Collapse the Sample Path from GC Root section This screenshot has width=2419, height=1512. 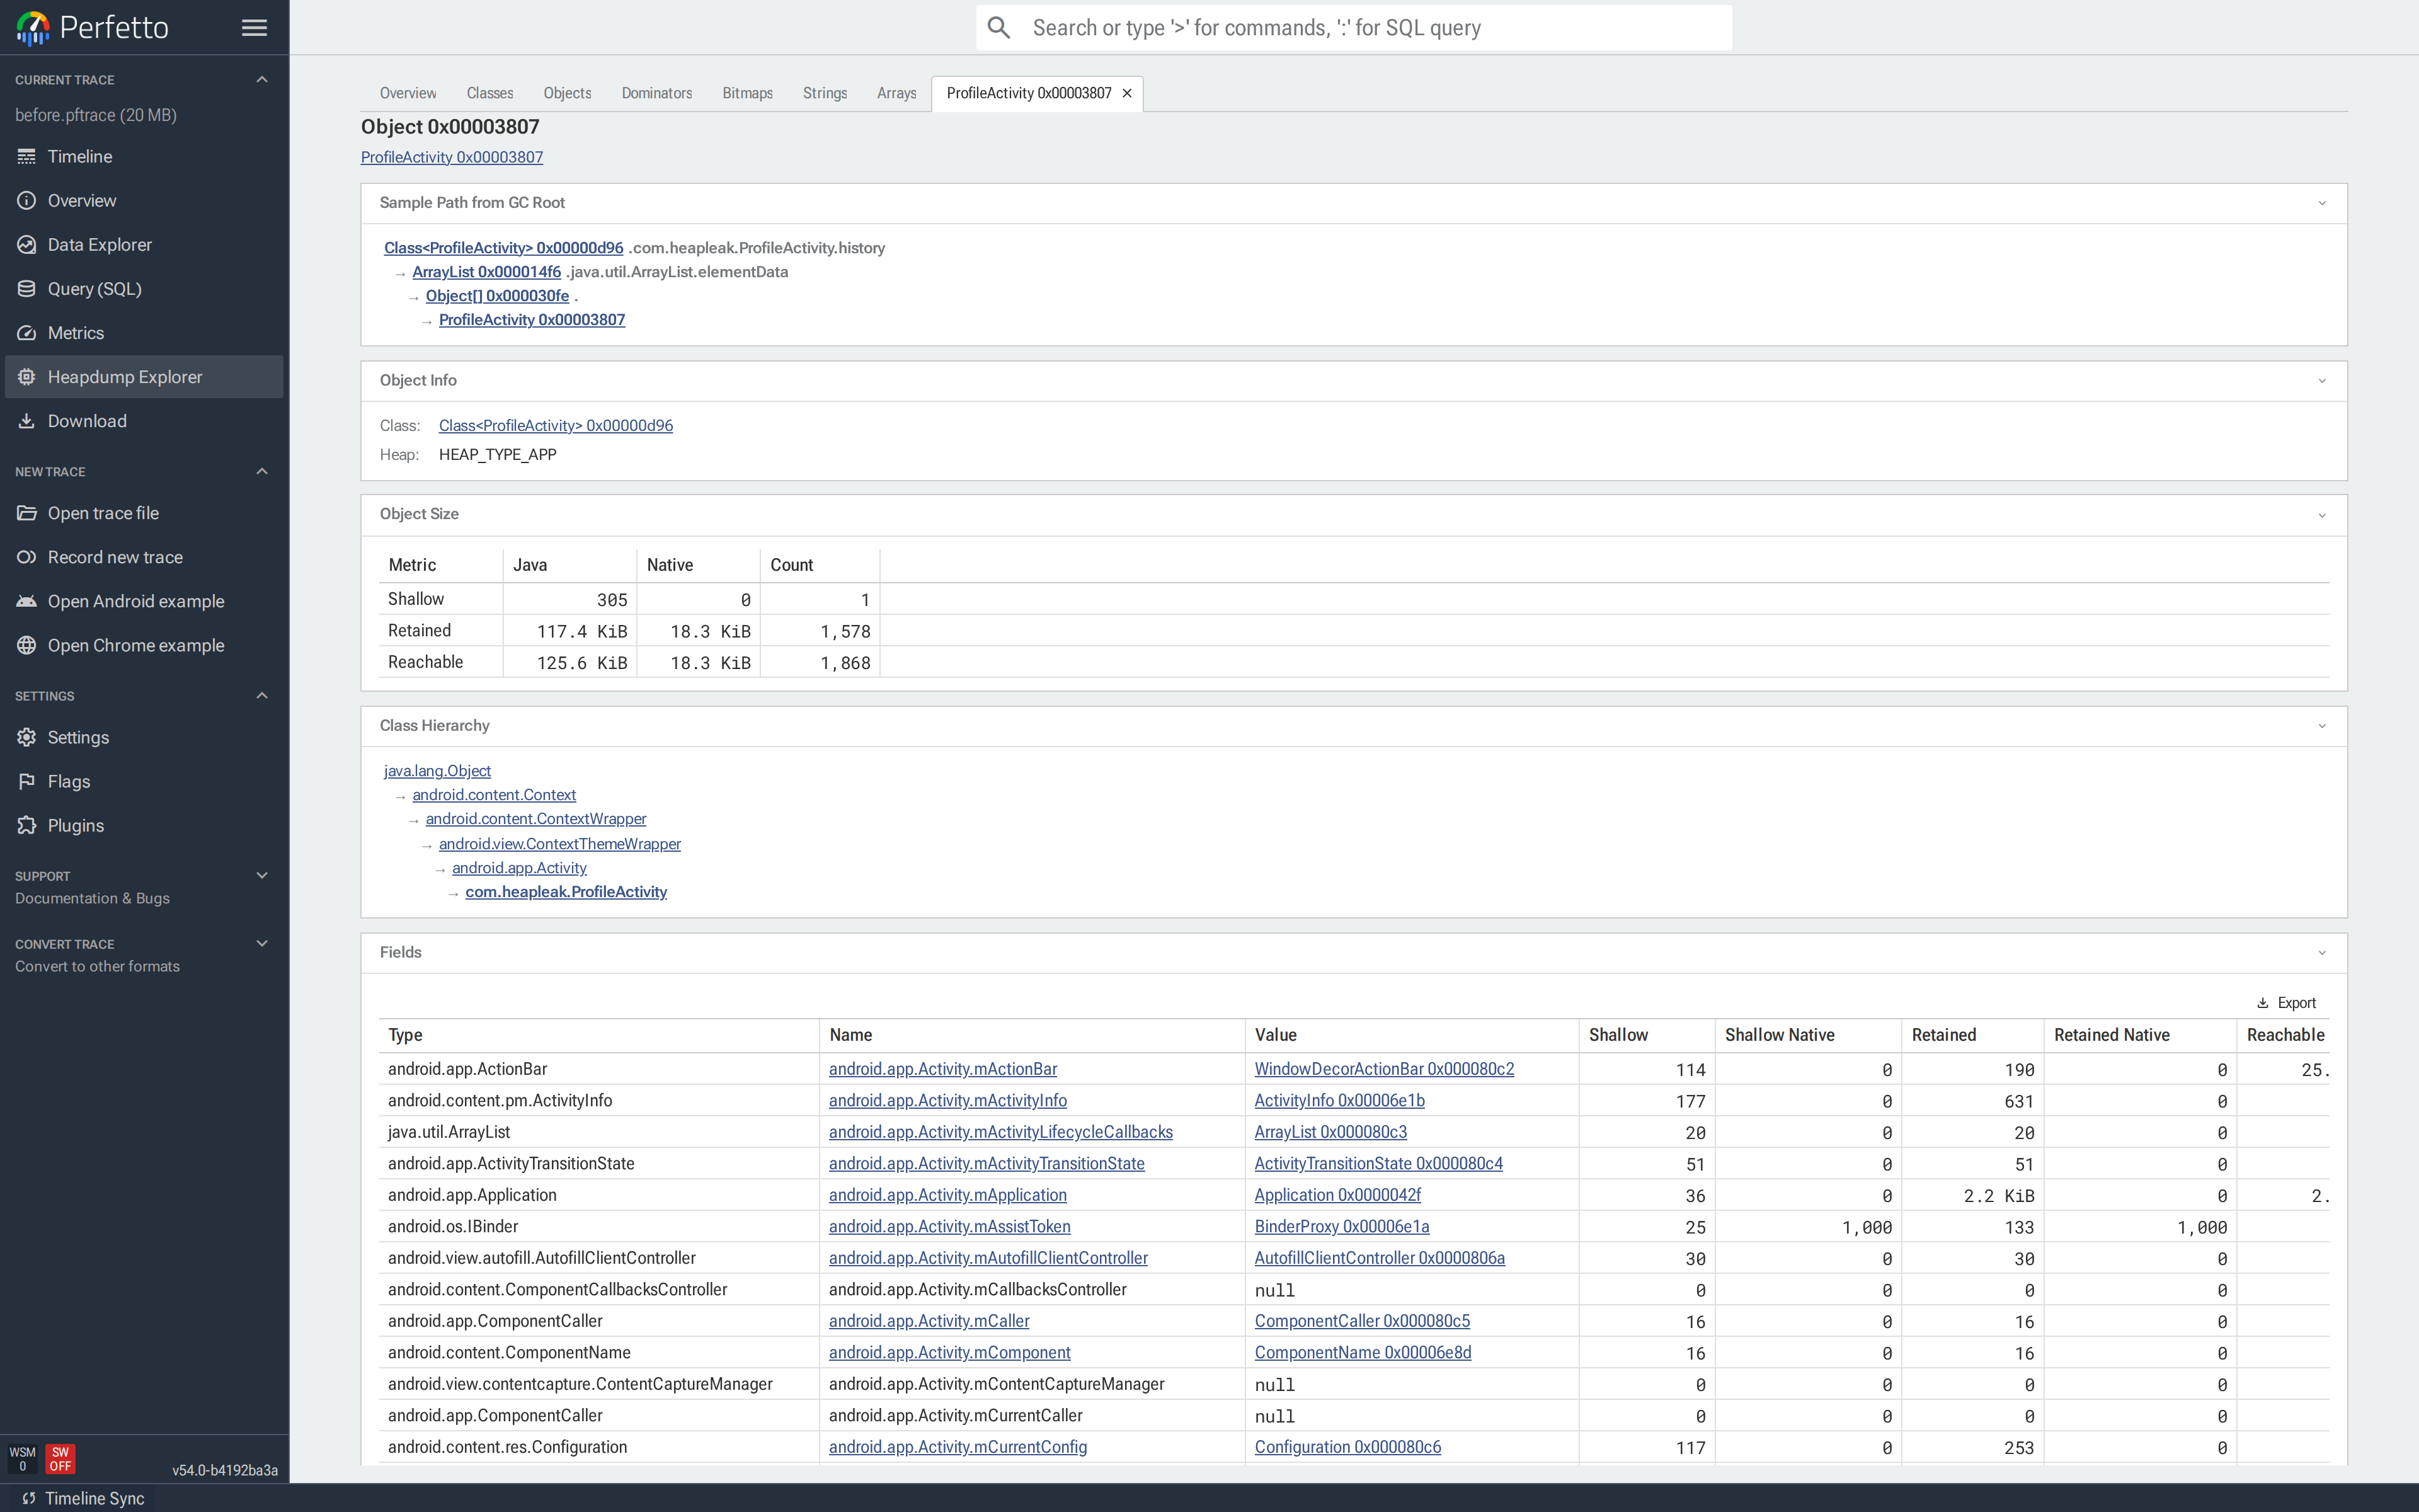pos(2321,203)
